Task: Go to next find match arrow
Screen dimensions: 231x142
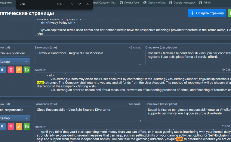Action: (79, 4)
